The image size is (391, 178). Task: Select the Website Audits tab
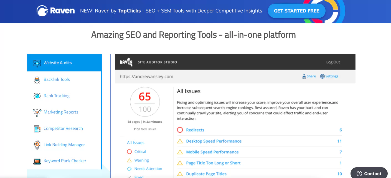(64, 63)
